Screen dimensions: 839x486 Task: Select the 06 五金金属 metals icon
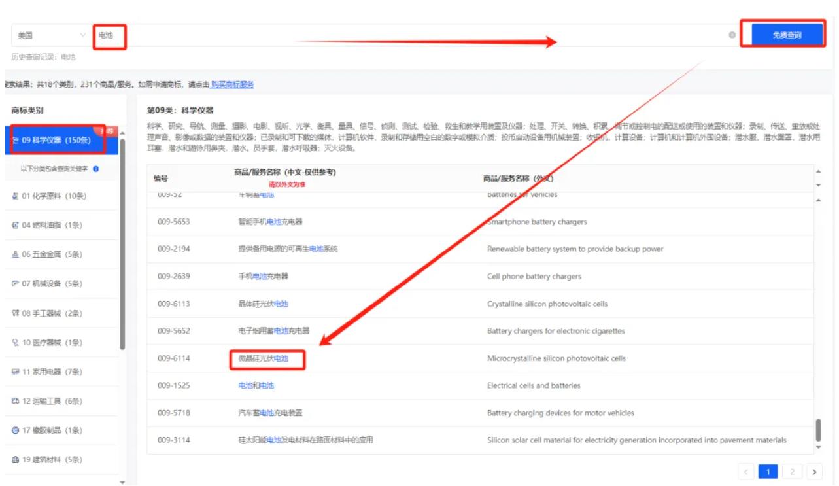click(15, 254)
